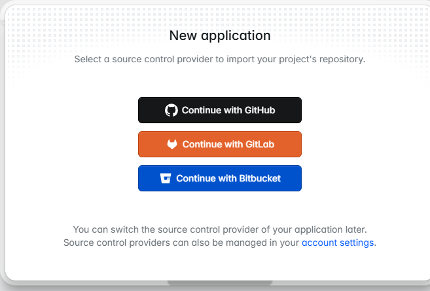Import the repository using GitHub
430x291 pixels.
220,110
